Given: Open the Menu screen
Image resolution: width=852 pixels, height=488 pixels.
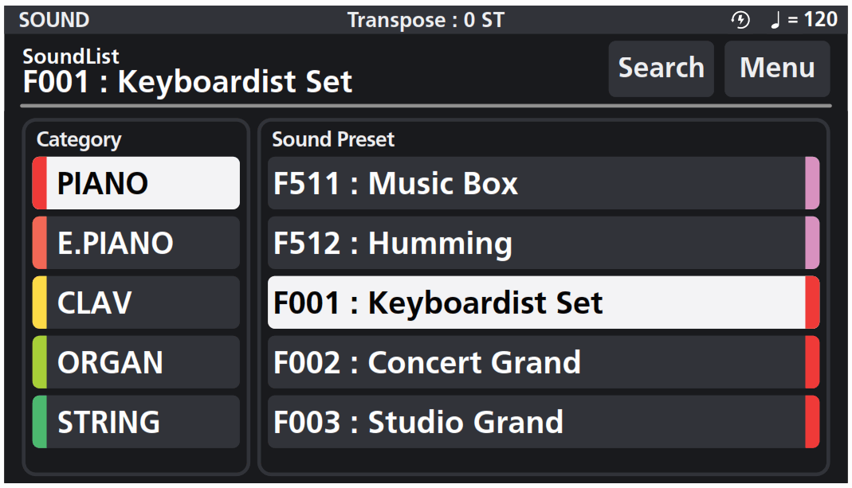Looking at the screenshot, I should [x=776, y=68].
